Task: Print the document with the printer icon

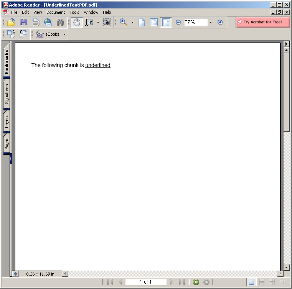Action: (x=36, y=22)
